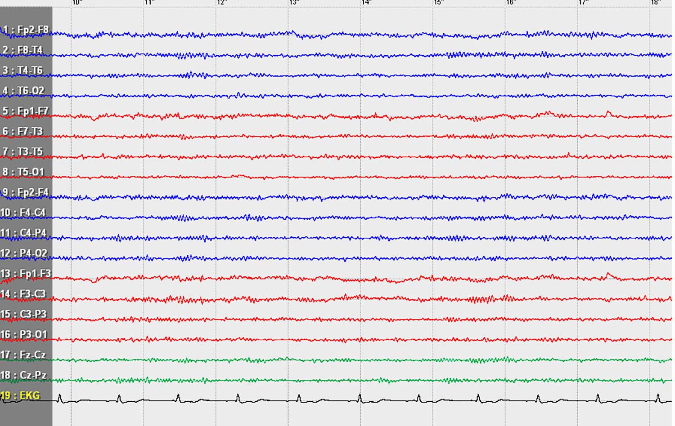Click the Fp2-F4 channel label
Viewport: 675px width, 426px height.
tap(25, 192)
